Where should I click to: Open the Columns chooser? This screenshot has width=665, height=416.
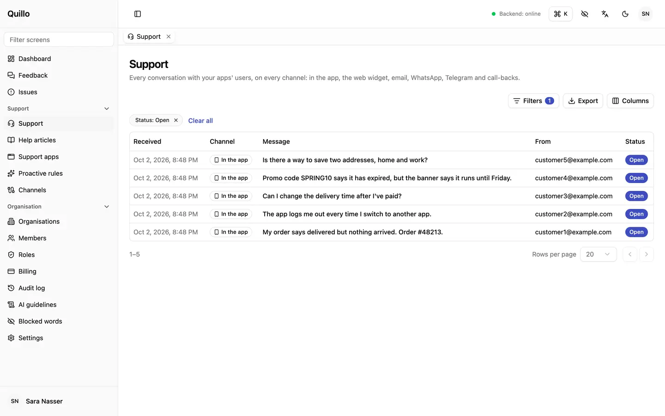point(630,101)
